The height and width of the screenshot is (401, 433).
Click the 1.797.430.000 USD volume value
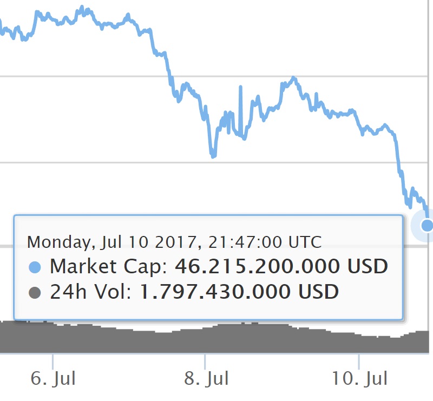pos(240,293)
